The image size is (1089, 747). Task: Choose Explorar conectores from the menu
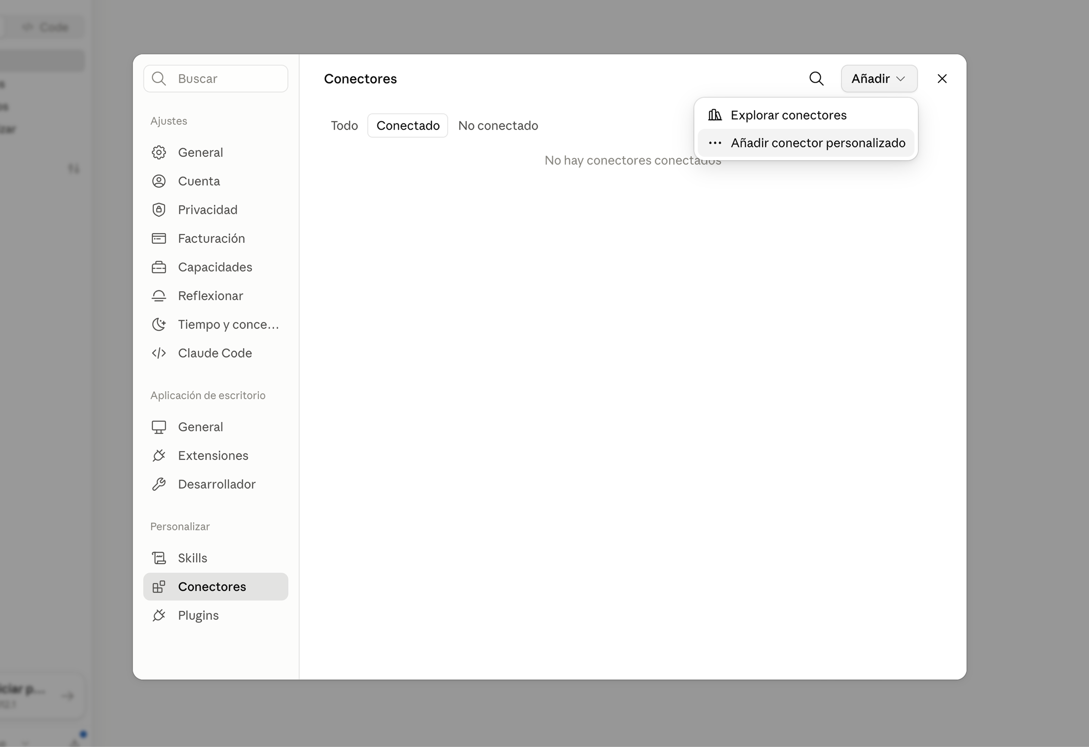coord(806,115)
